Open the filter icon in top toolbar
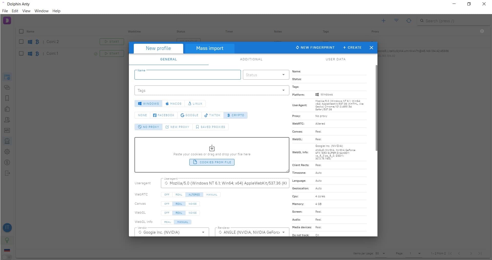492x260 pixels. coord(396,20)
